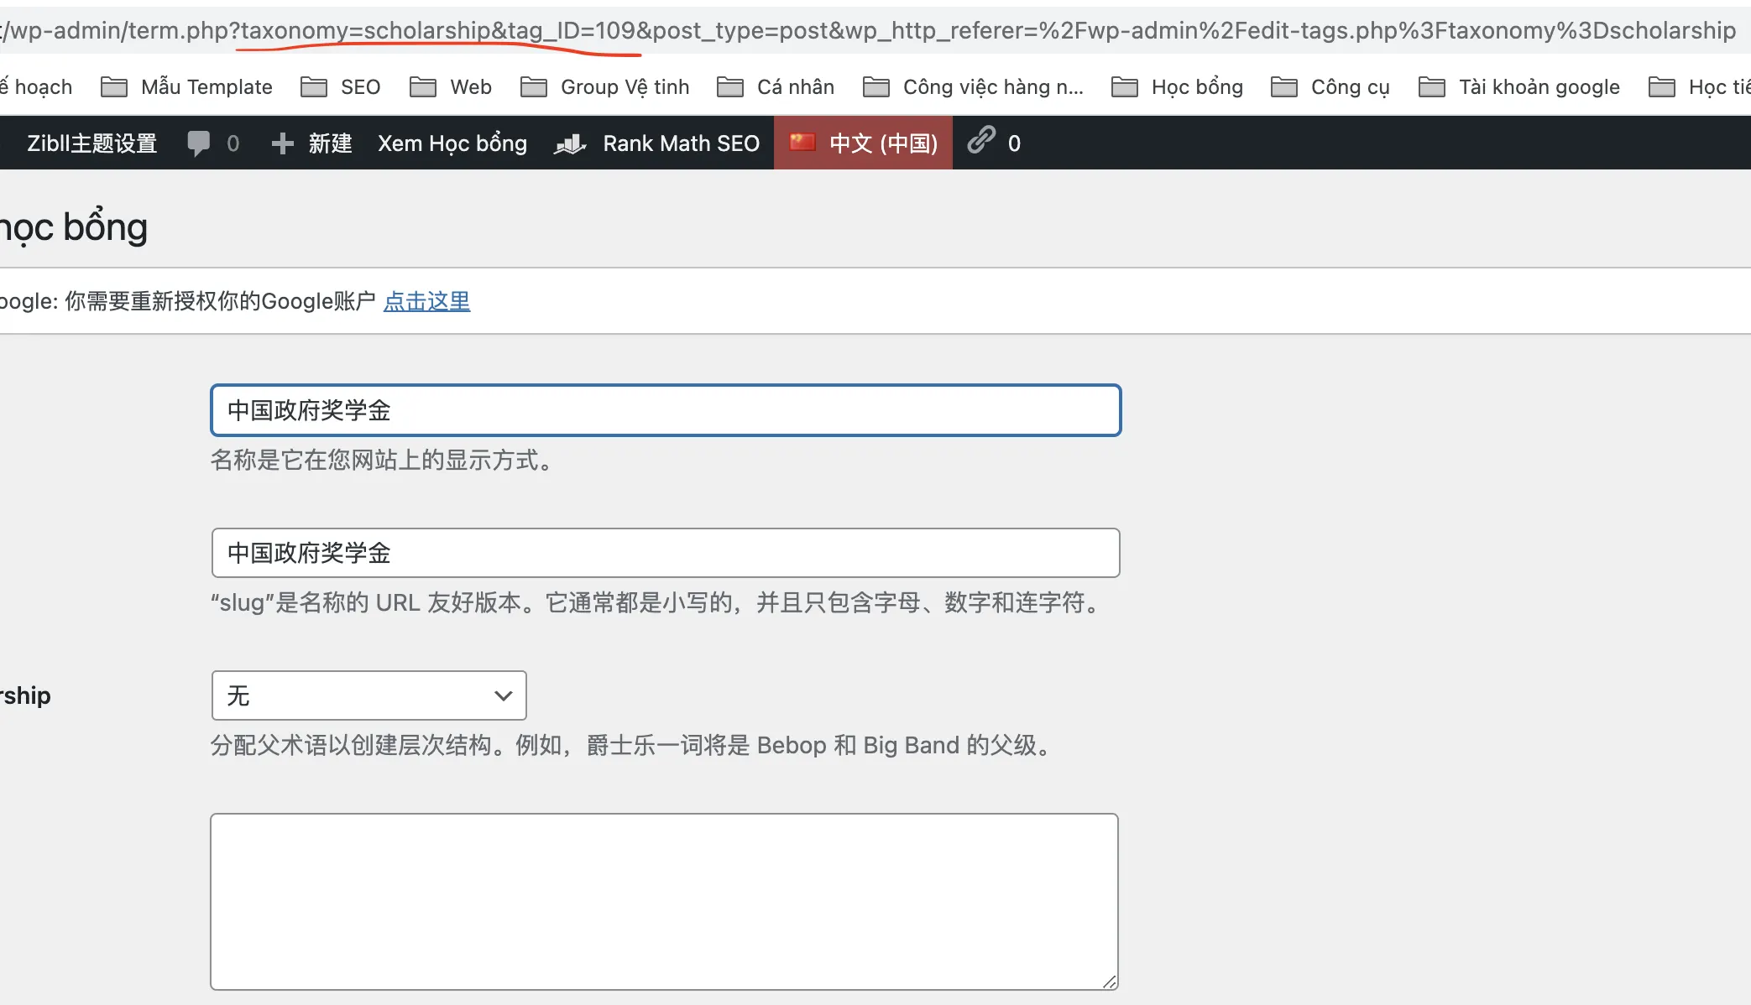The width and height of the screenshot is (1751, 1005).
Task: Click the notice text 你需要重新授权你的Google账户
Action: (220, 301)
